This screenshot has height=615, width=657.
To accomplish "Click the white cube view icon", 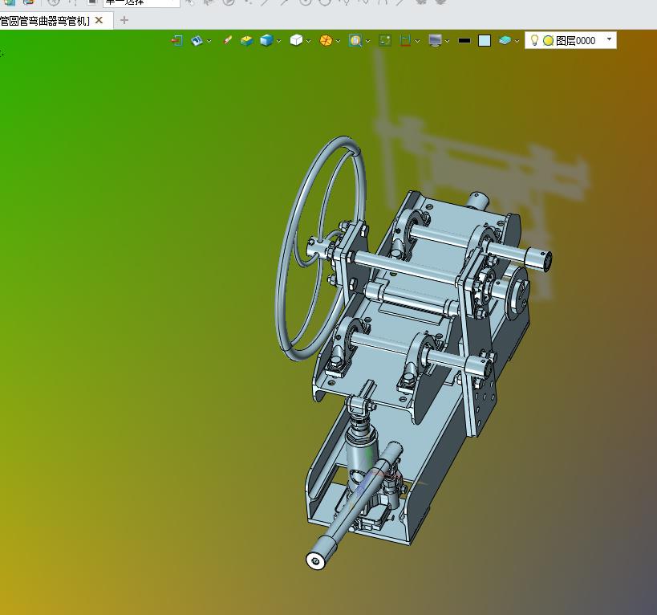I will point(296,41).
